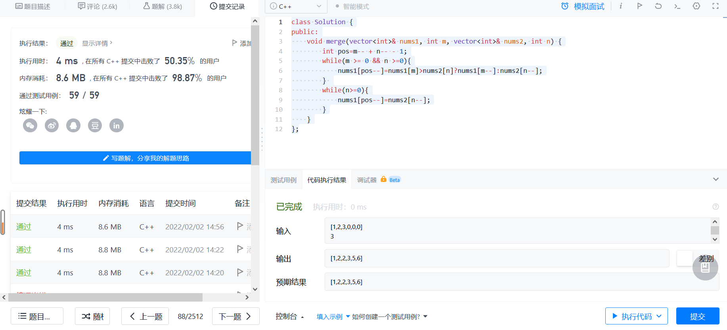727x330 pixels.
Task: Pick a random problem with the 随机 shuffle button
Action: point(92,316)
